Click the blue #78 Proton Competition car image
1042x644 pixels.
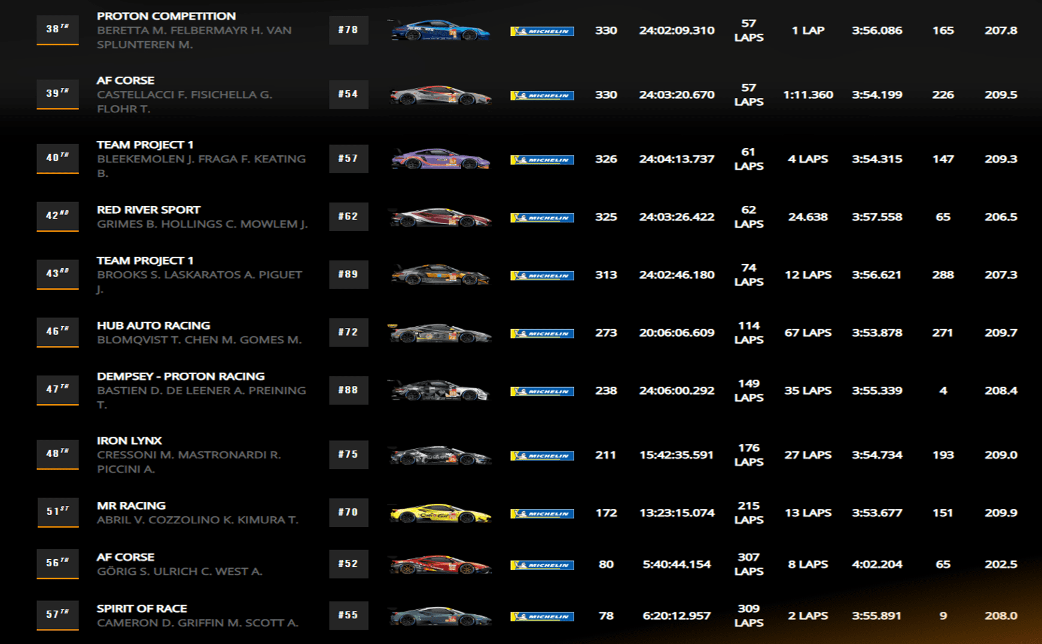click(440, 30)
